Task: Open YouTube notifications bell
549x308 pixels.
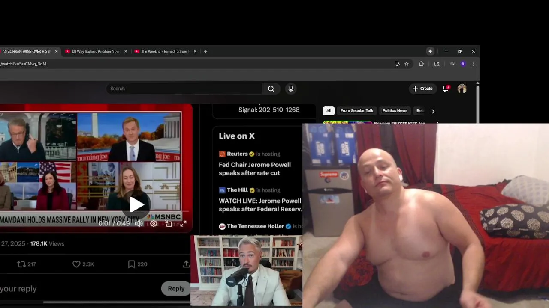Action: [x=446, y=89]
